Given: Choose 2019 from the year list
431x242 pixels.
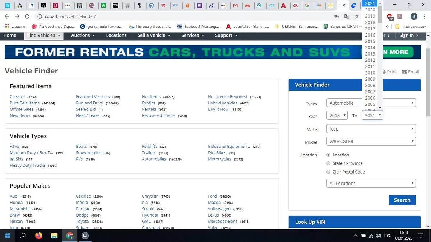Looking at the screenshot, I should (x=370, y=16).
